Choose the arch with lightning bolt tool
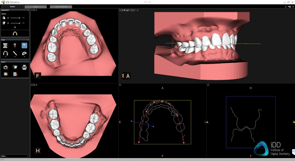This screenshot has height=161, width=295. [x=5, y=53]
